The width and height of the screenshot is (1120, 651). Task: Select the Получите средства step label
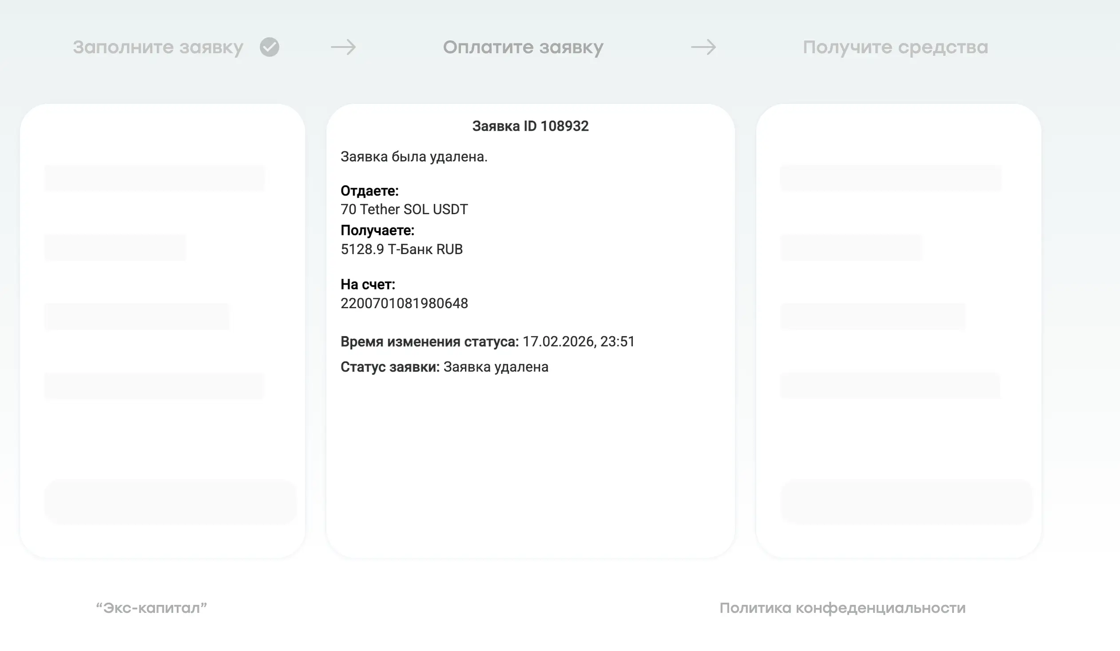point(895,47)
